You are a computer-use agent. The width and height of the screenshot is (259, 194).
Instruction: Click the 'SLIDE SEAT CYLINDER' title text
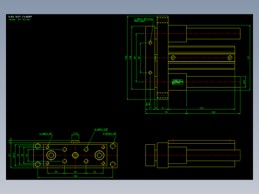click(20, 17)
